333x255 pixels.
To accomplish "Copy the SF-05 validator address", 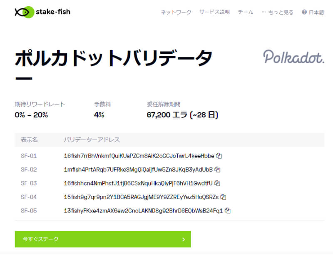I will (x=228, y=210).
